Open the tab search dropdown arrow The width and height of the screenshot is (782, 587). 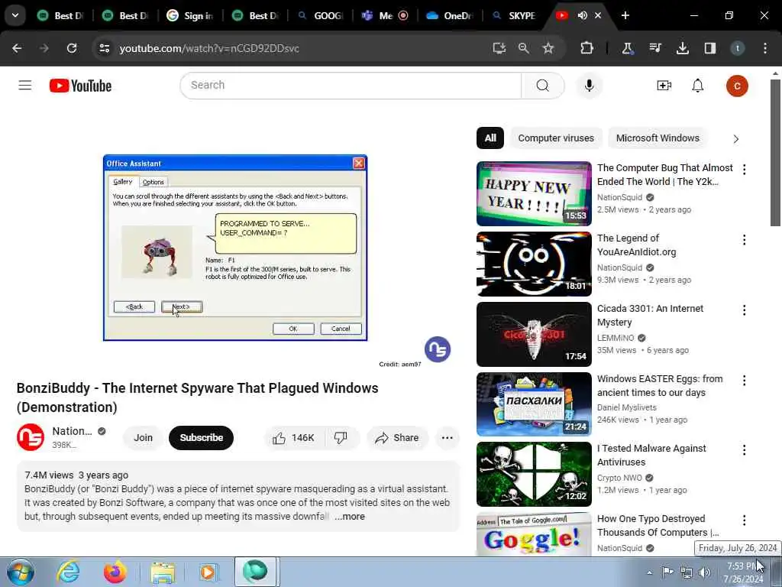point(15,15)
